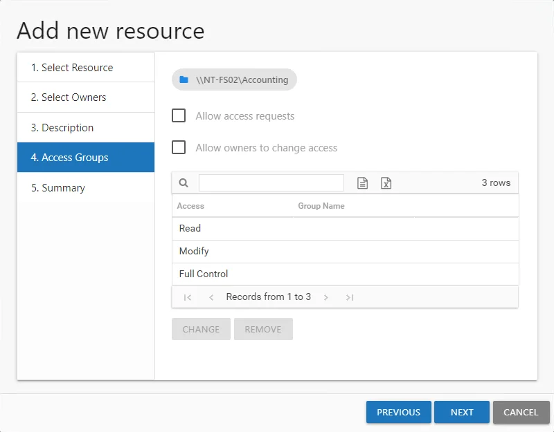554x432 pixels.
Task: Open step 3. Description
Action: (x=86, y=127)
